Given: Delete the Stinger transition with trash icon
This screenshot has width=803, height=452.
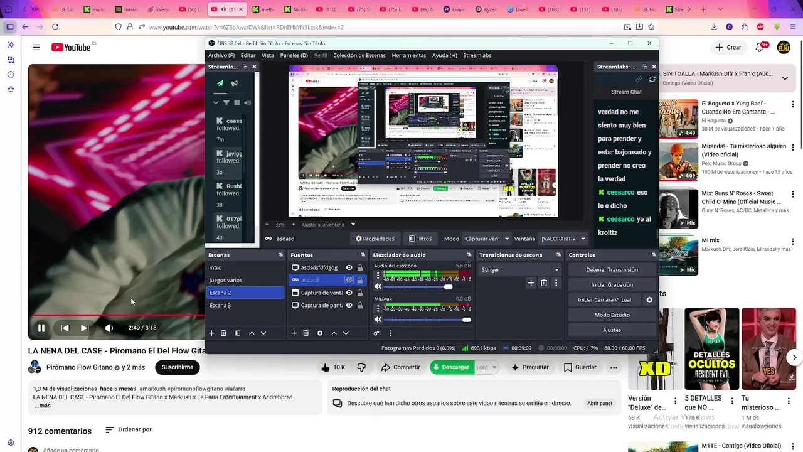Looking at the screenshot, I should (544, 283).
